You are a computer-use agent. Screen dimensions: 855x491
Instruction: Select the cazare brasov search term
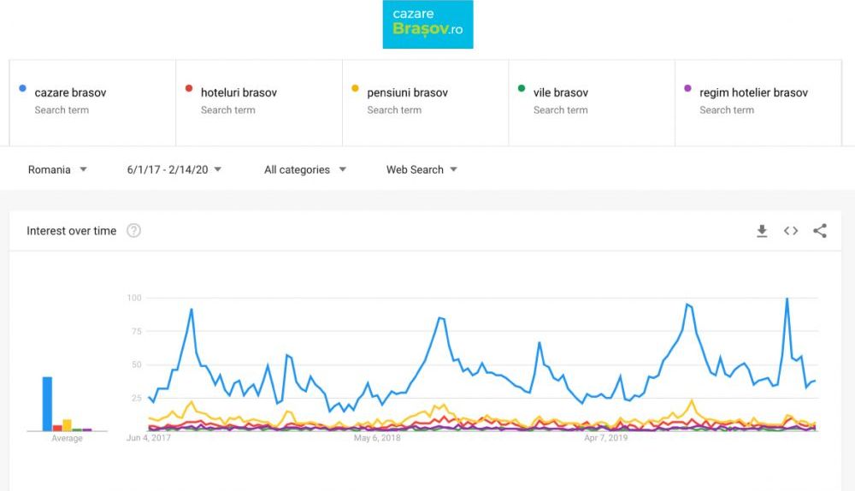[70, 92]
